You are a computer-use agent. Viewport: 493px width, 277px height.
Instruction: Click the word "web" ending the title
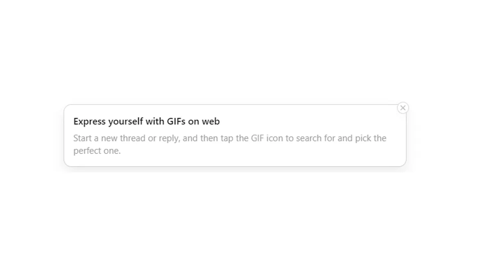tap(211, 121)
